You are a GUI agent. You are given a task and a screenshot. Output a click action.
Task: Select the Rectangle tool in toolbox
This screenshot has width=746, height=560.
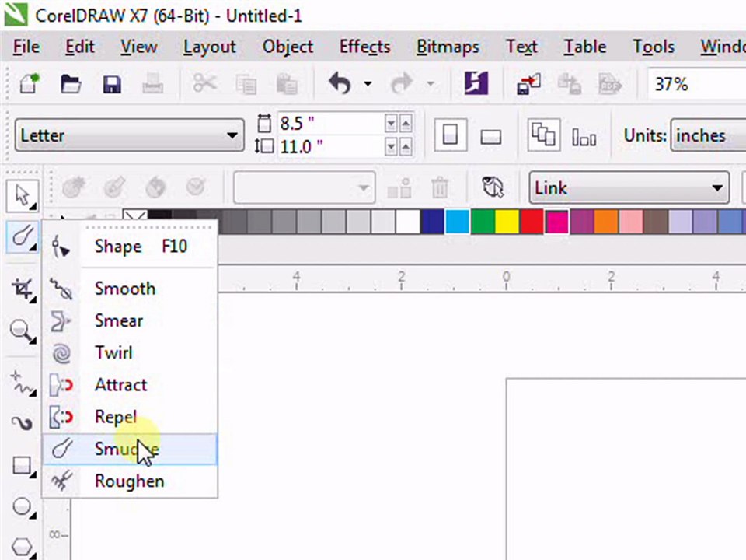(x=23, y=466)
